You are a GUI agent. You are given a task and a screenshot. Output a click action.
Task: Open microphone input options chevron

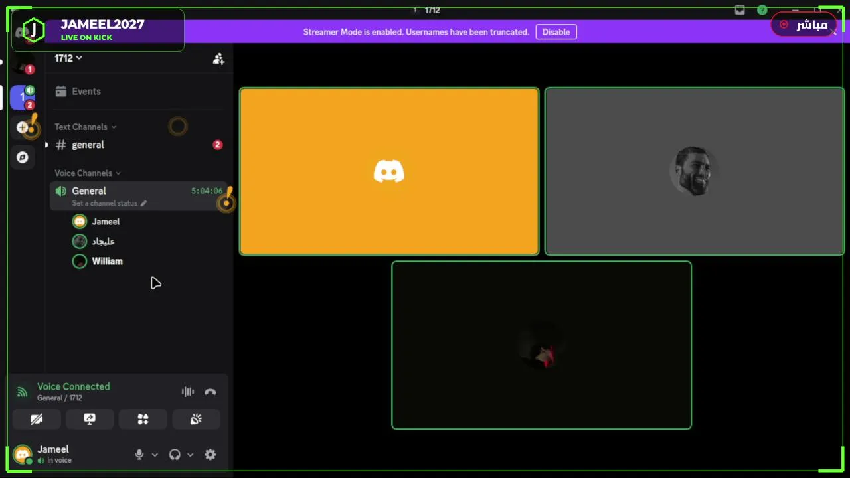[155, 455]
